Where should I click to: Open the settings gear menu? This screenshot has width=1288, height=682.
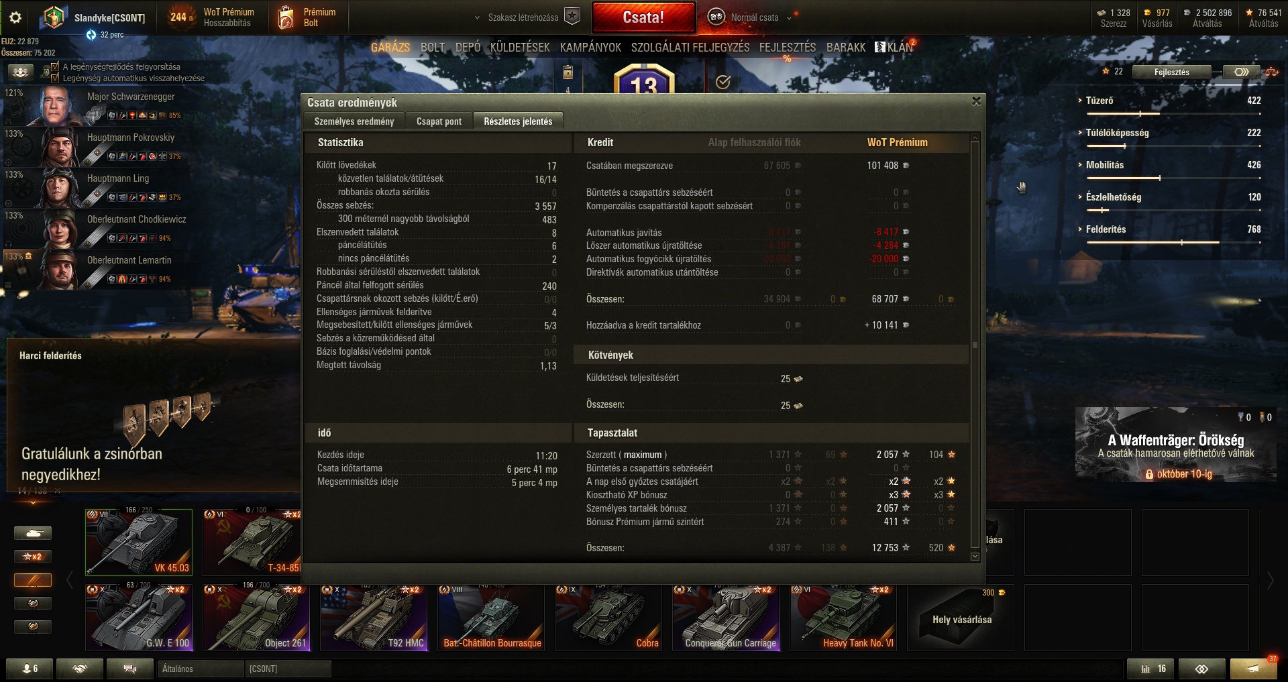(15, 17)
